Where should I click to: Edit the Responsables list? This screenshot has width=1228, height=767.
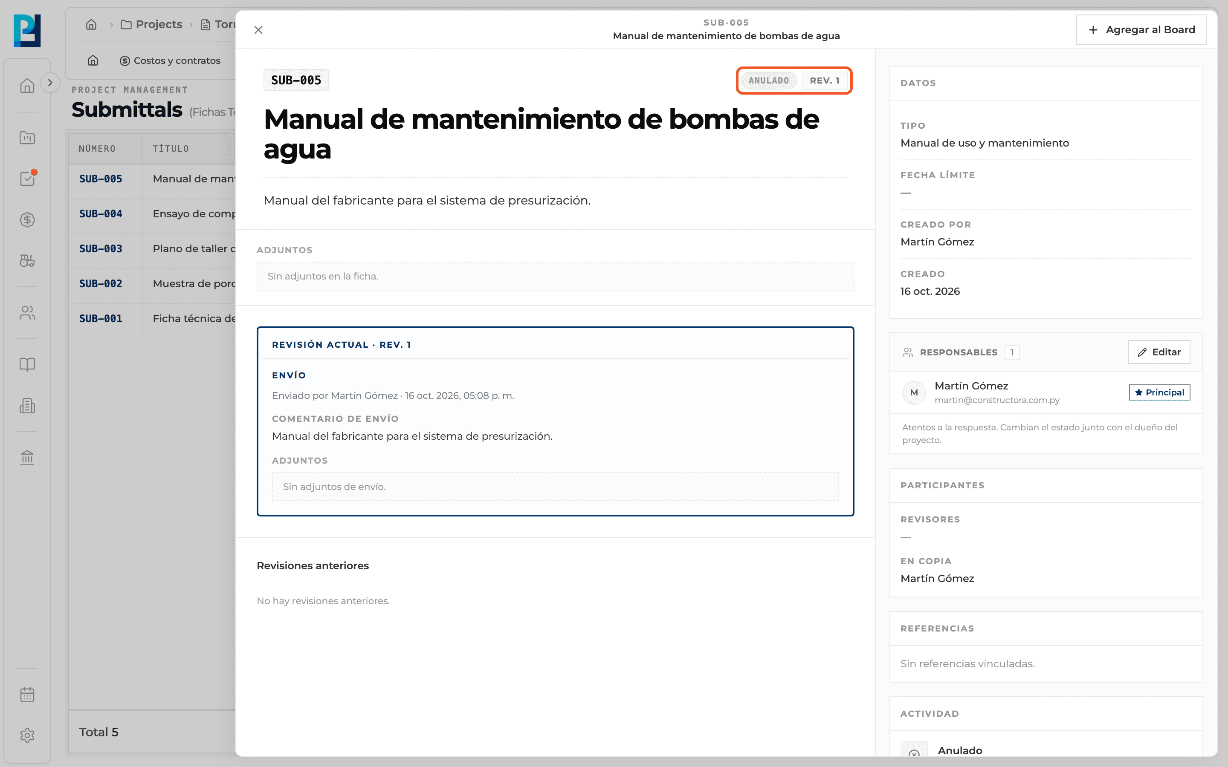point(1159,352)
